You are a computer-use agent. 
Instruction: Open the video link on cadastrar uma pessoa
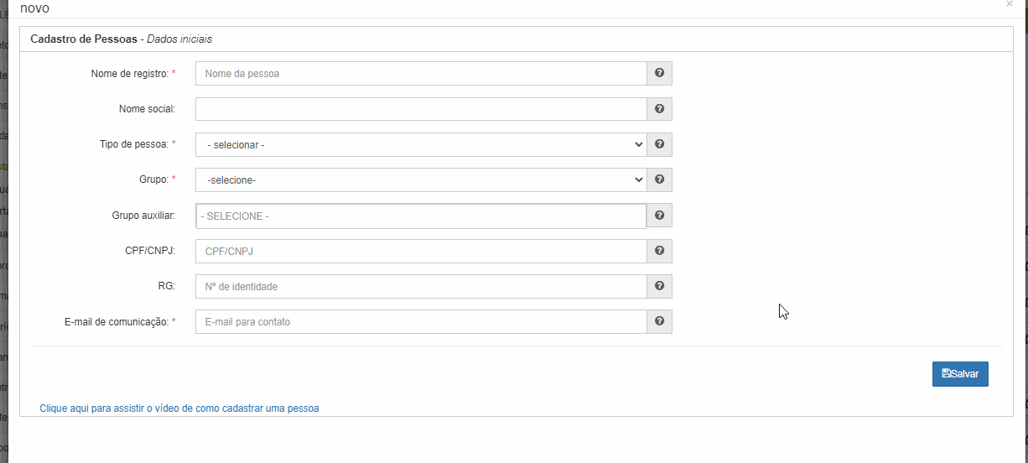tap(179, 408)
